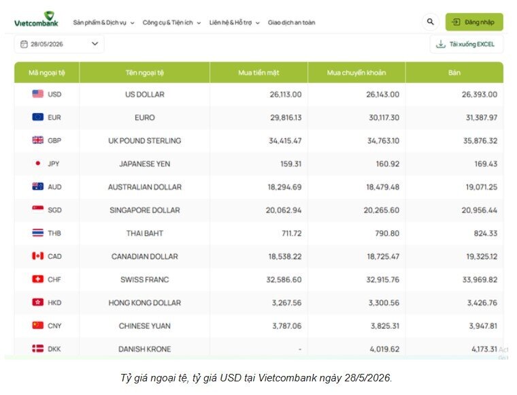Select the THAI BAHT name cell
The height and width of the screenshot is (395, 517).
pyautogui.click(x=145, y=234)
